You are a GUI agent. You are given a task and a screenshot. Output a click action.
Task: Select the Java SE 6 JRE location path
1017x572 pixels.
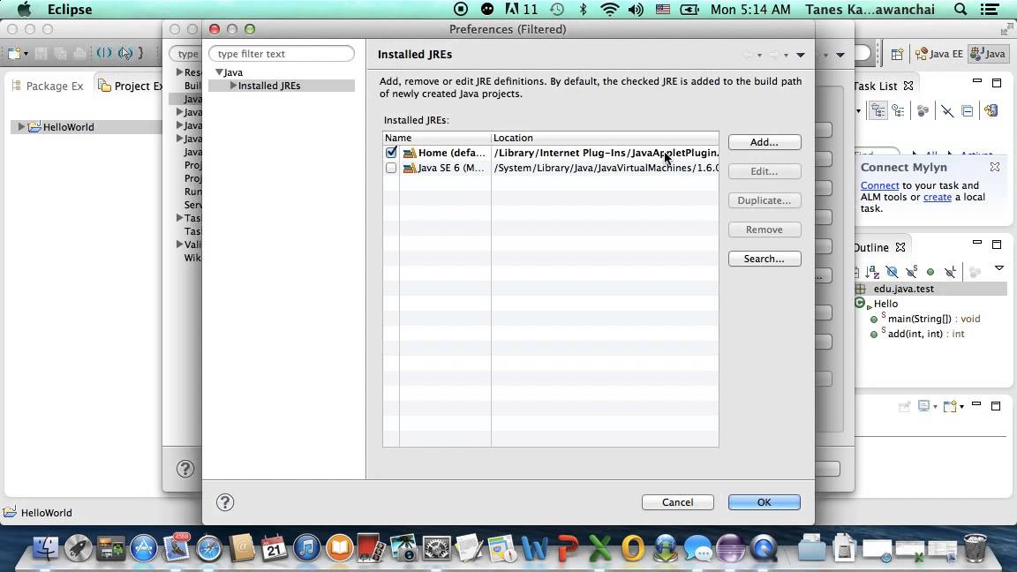(606, 168)
